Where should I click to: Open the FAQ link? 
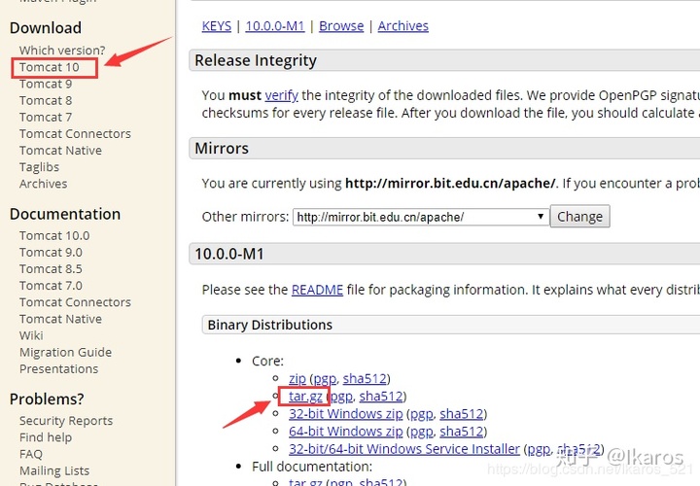pos(31,454)
